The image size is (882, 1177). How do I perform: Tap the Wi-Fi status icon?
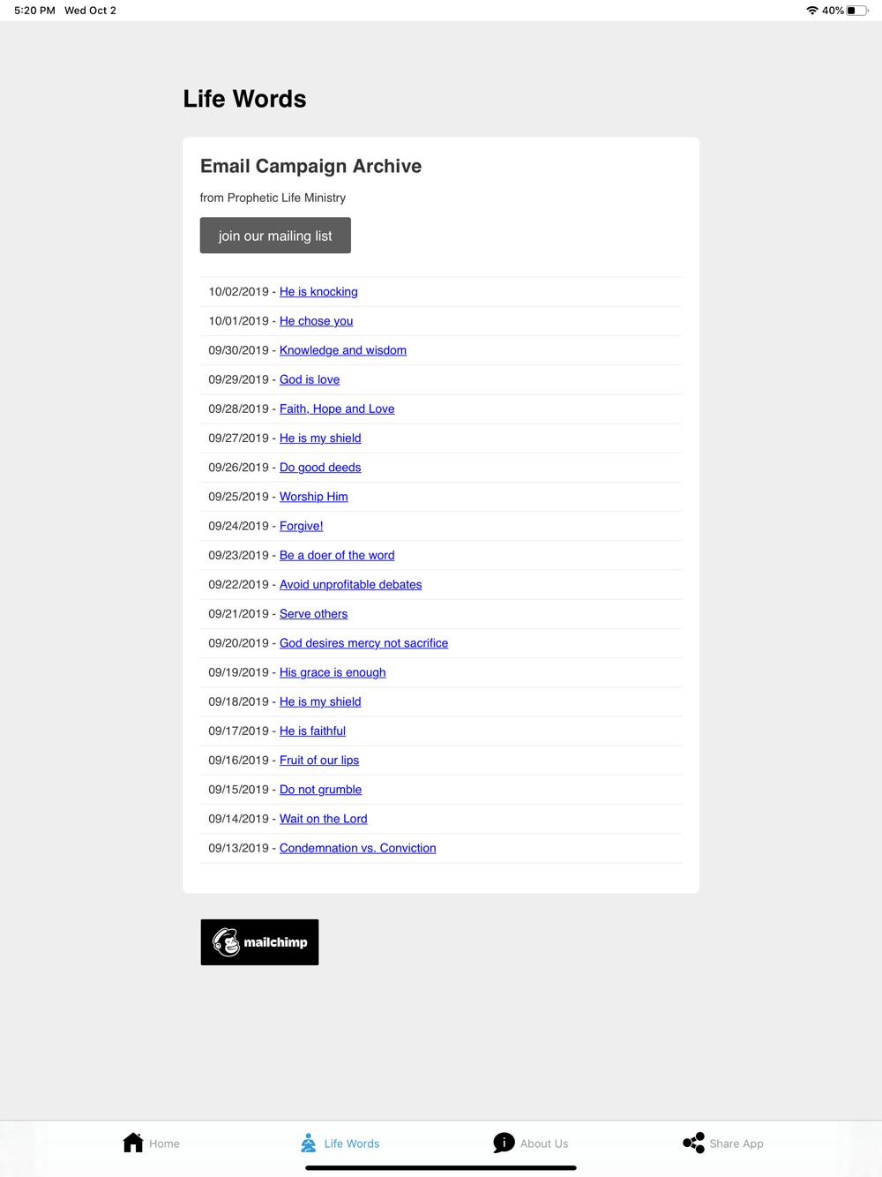click(812, 11)
